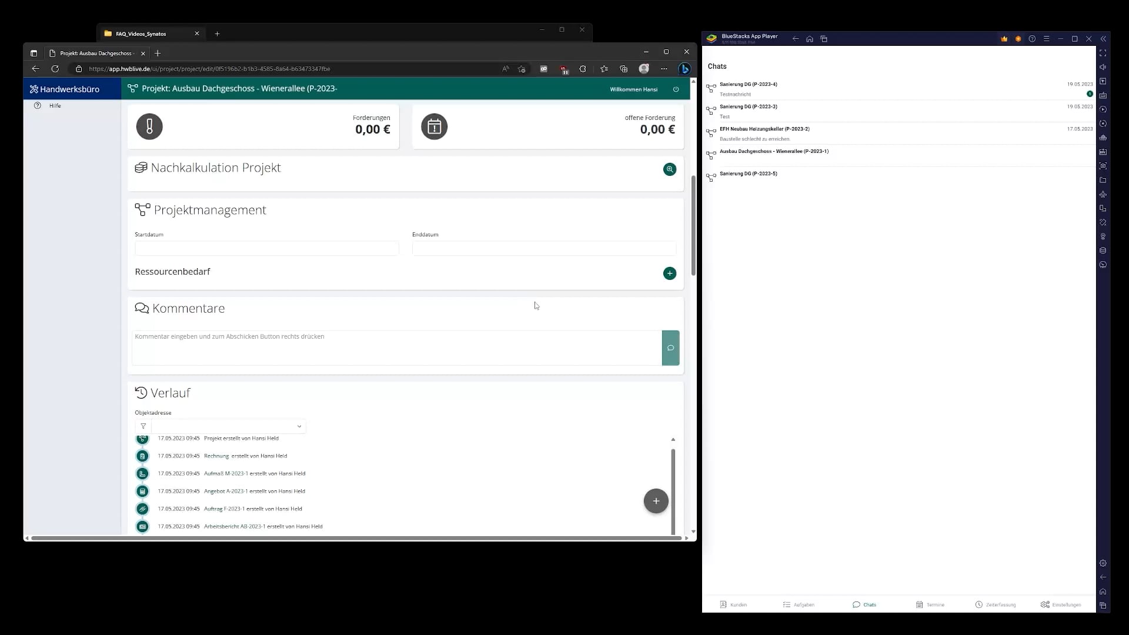The height and width of the screenshot is (635, 1129).
Task: Click the Startdatum input field
Action: point(266,248)
